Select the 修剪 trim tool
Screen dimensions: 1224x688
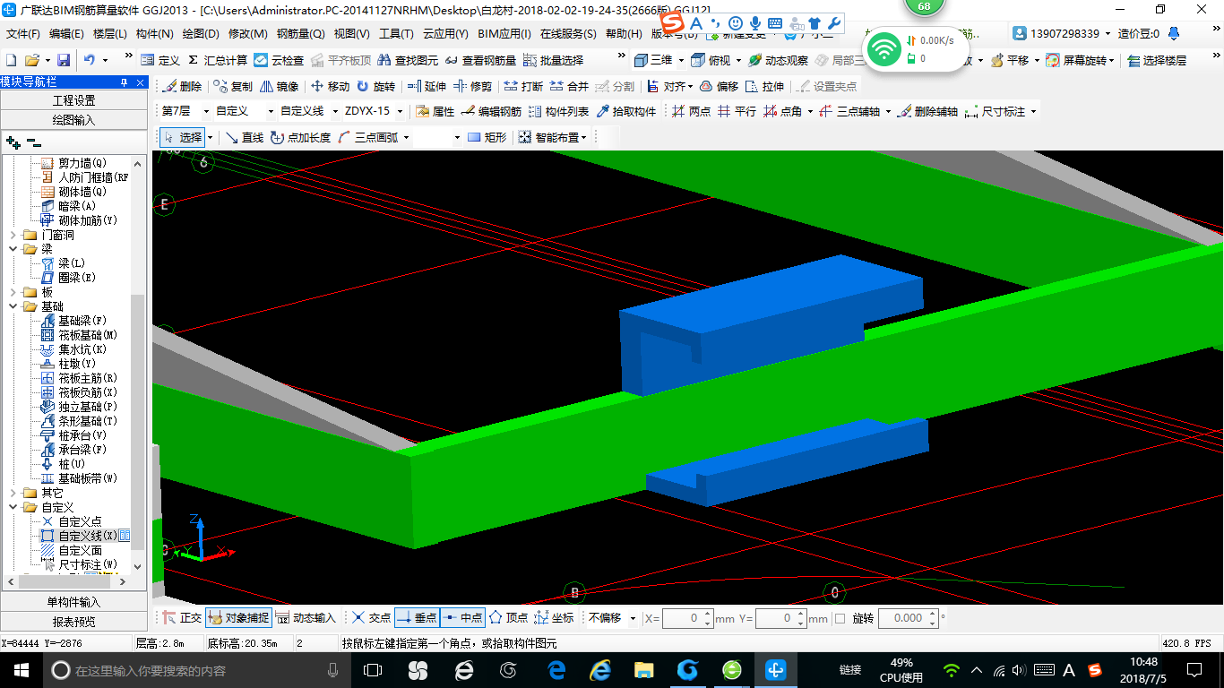[x=472, y=86]
